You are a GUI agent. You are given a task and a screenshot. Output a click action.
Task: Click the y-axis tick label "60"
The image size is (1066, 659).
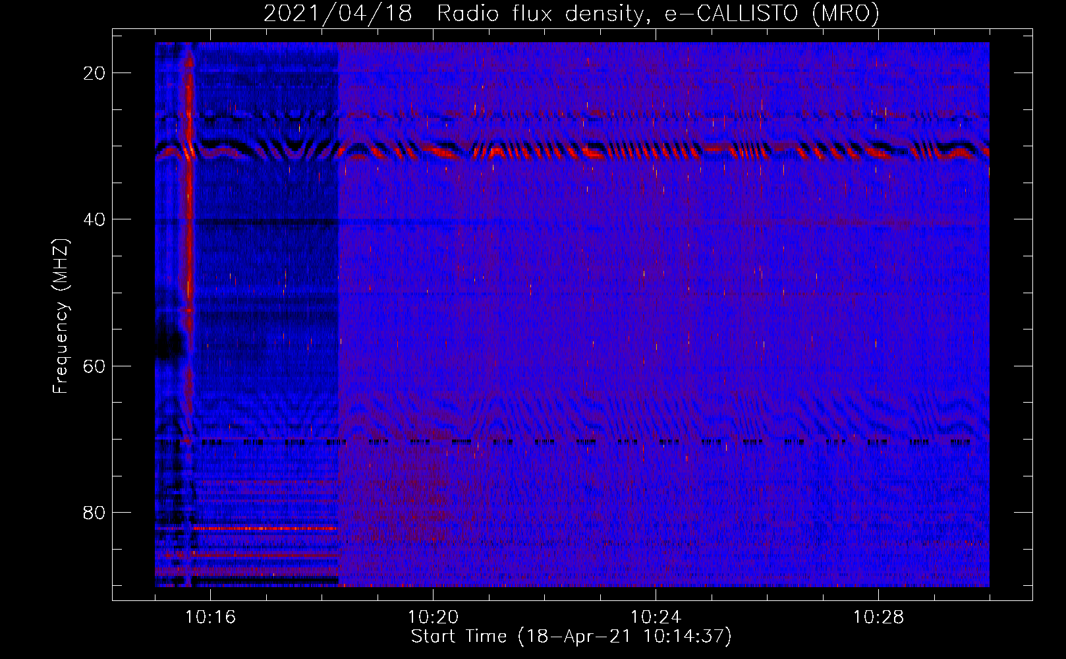click(95, 366)
